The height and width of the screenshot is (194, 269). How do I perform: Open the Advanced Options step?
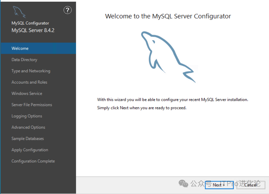pos(28,127)
